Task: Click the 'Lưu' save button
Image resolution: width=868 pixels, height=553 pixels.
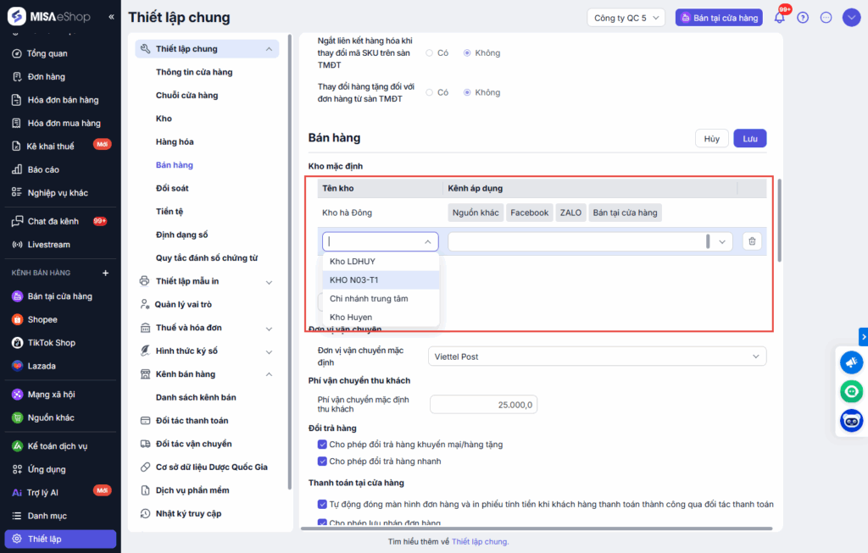Action: [749, 138]
